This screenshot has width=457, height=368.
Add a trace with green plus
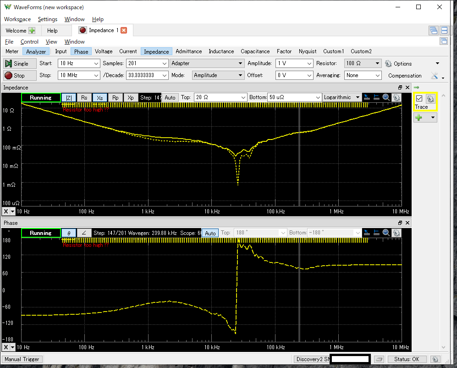tap(419, 117)
